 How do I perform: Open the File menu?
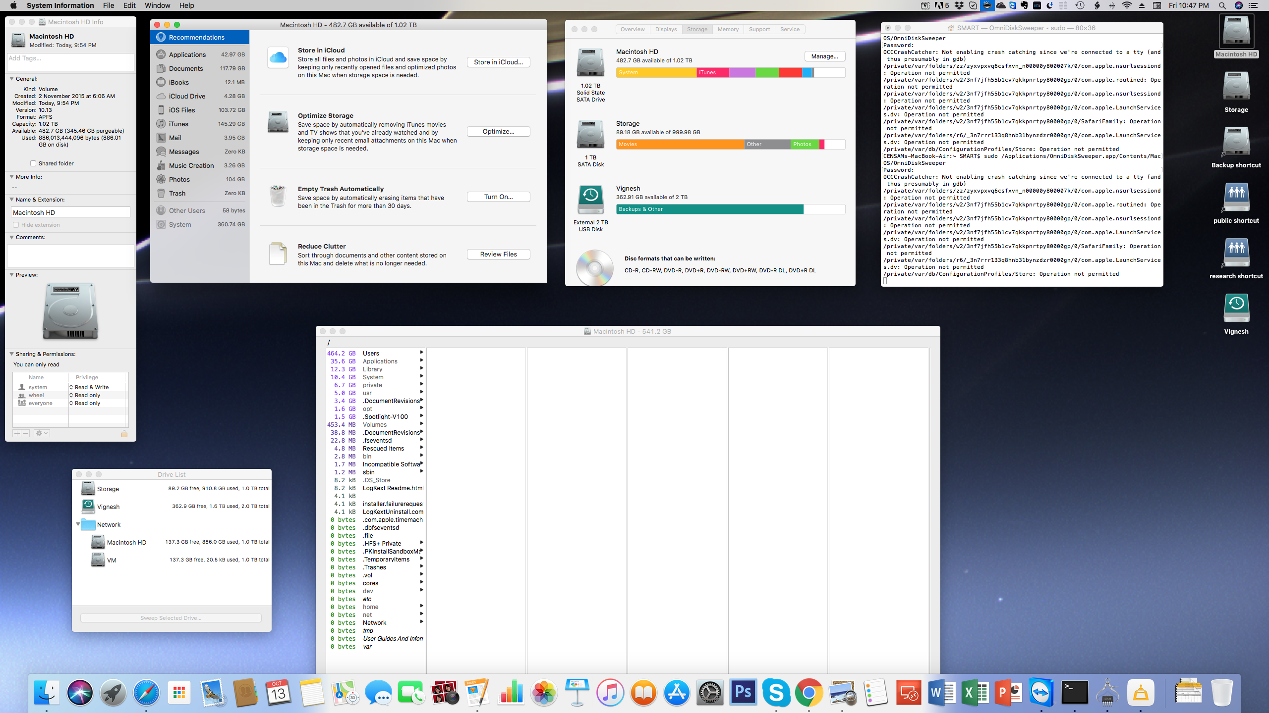click(x=109, y=5)
